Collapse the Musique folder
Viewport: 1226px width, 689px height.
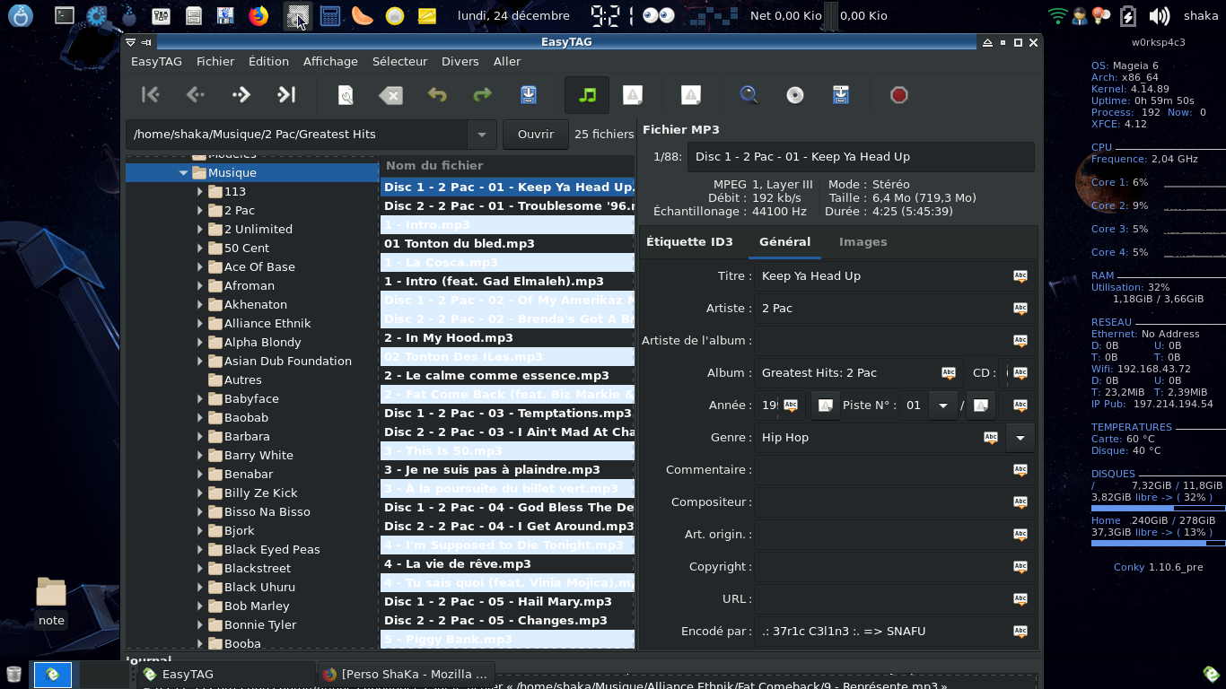click(x=184, y=172)
